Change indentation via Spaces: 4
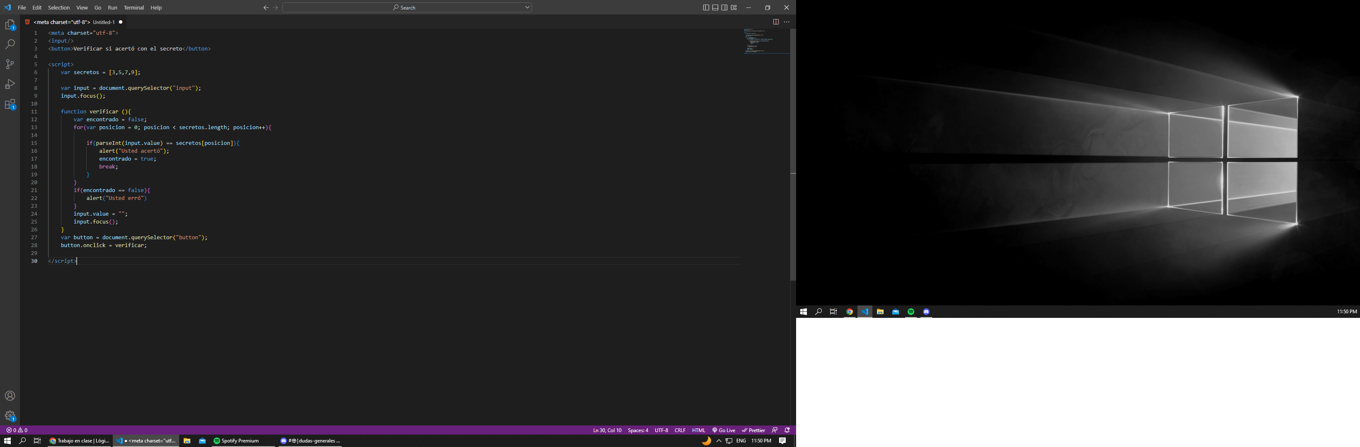Image resolution: width=1360 pixels, height=447 pixels. (638, 430)
